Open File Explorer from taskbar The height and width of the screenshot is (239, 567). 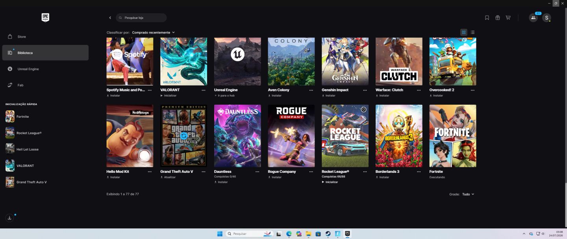click(x=308, y=234)
